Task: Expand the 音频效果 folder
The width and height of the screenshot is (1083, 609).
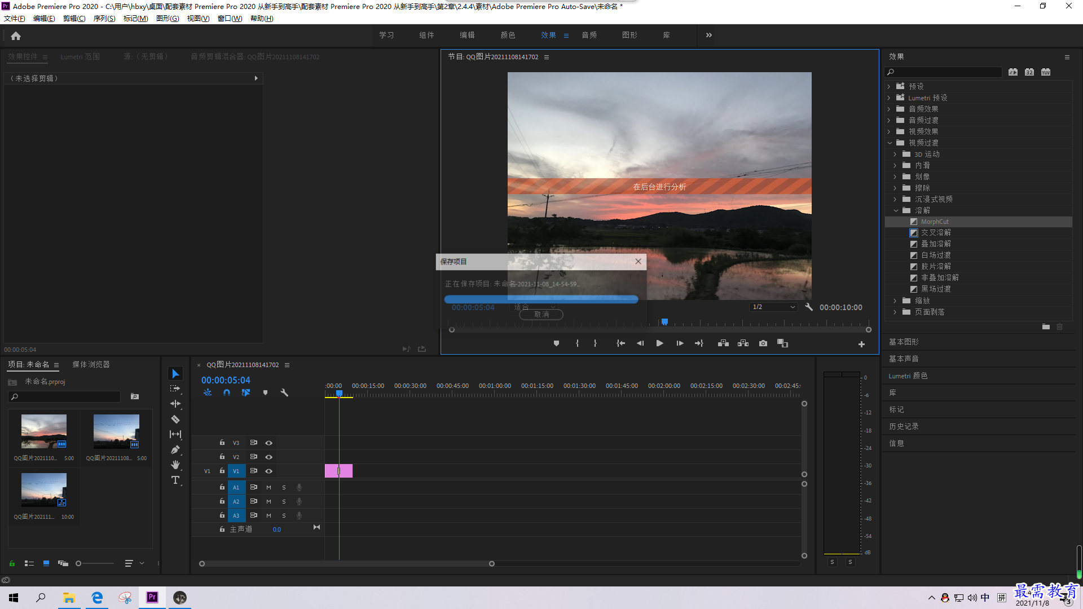Action: 889,109
